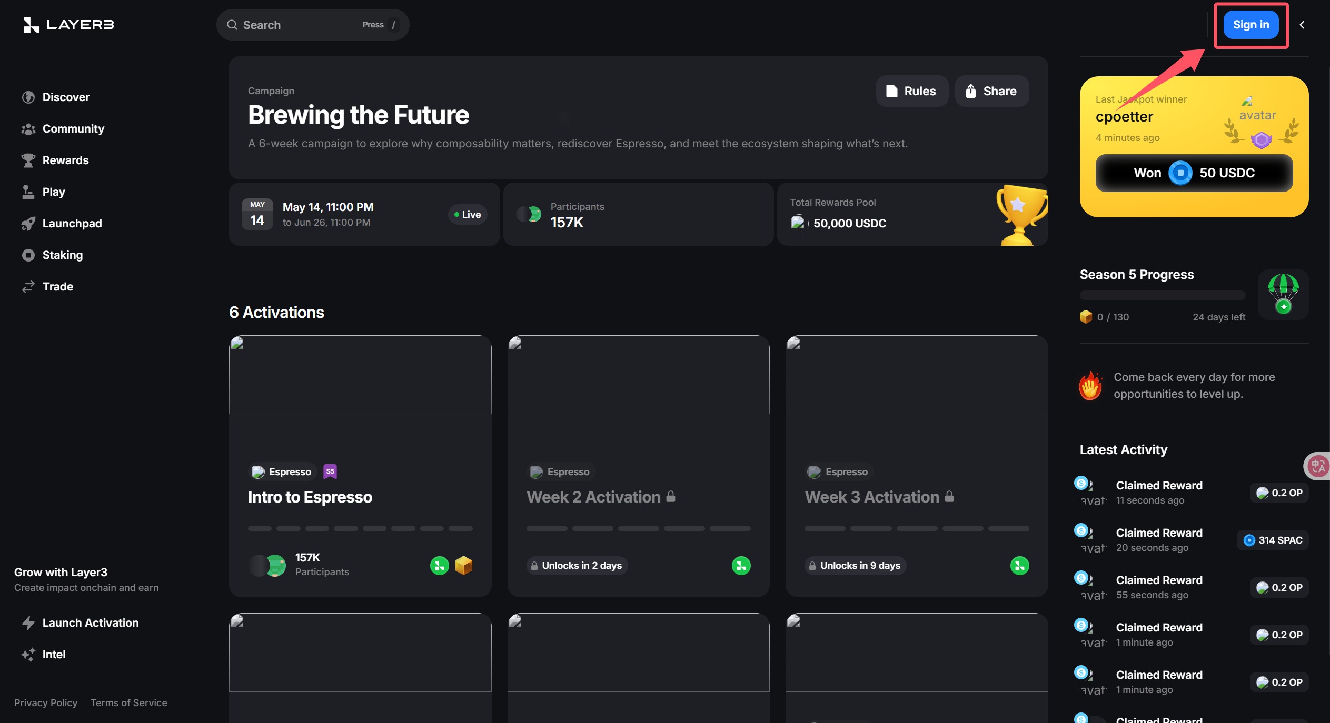Share the Brewing the Future campaign

coord(992,91)
